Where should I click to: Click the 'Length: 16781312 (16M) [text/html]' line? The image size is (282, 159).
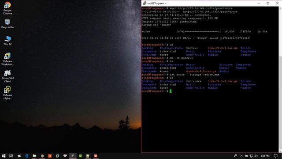[169, 22]
